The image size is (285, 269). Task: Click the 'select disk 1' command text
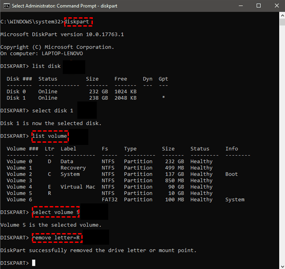pos(53,111)
